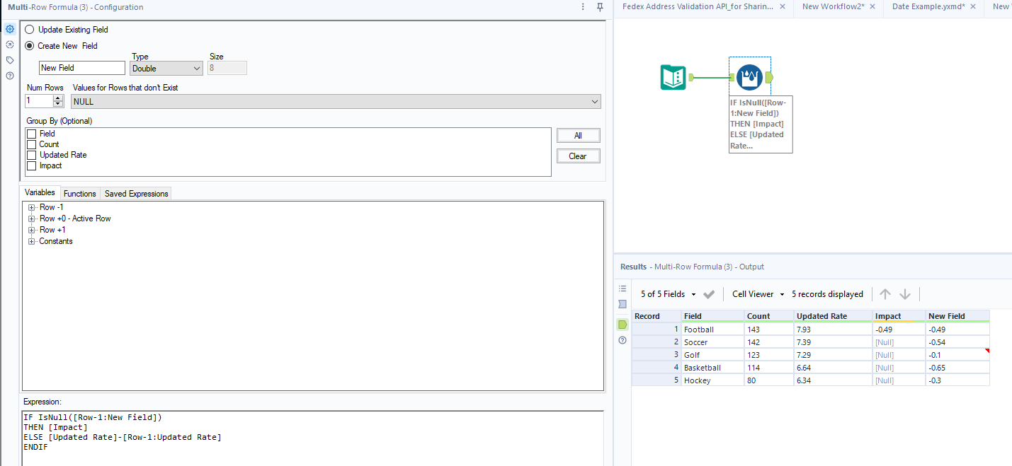Open the Type dropdown showing Double
The image size is (1012, 466).
tap(166, 68)
